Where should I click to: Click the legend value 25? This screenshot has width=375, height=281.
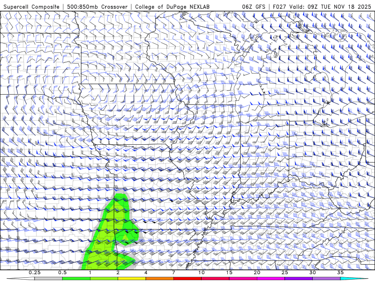coord(285,273)
